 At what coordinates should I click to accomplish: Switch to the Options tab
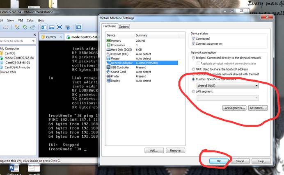124,27
